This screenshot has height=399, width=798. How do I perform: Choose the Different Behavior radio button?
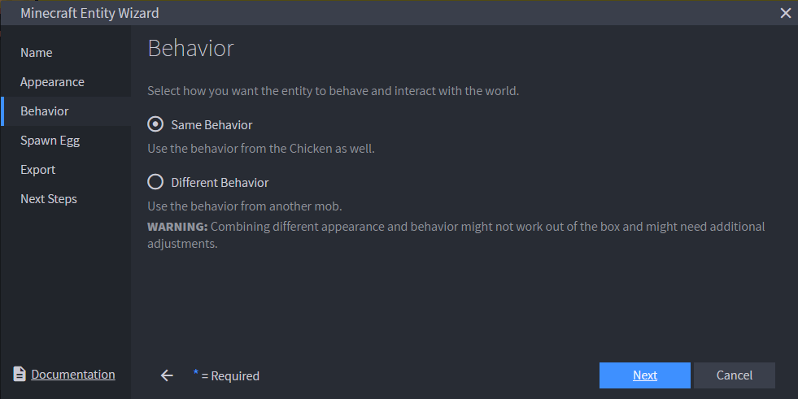tap(155, 181)
